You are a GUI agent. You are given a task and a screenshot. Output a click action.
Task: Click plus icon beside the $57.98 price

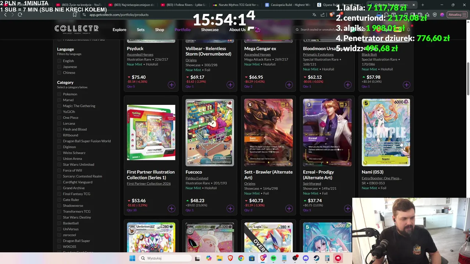pyautogui.click(x=406, y=85)
